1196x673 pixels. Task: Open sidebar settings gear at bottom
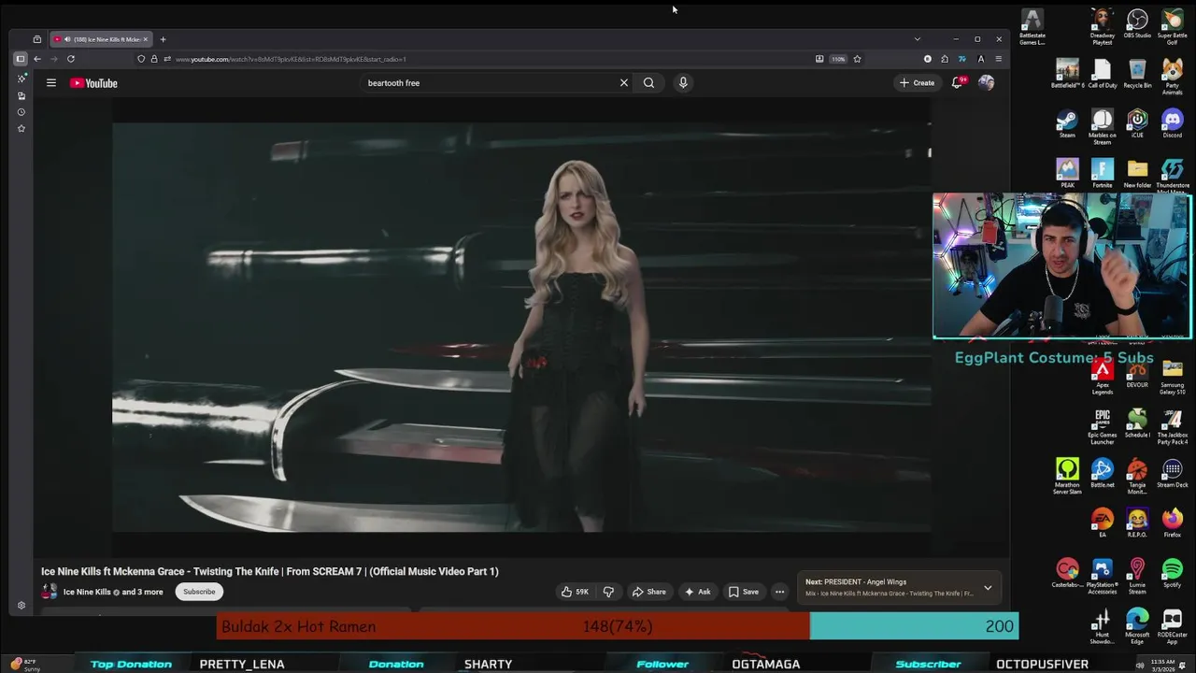(x=21, y=606)
